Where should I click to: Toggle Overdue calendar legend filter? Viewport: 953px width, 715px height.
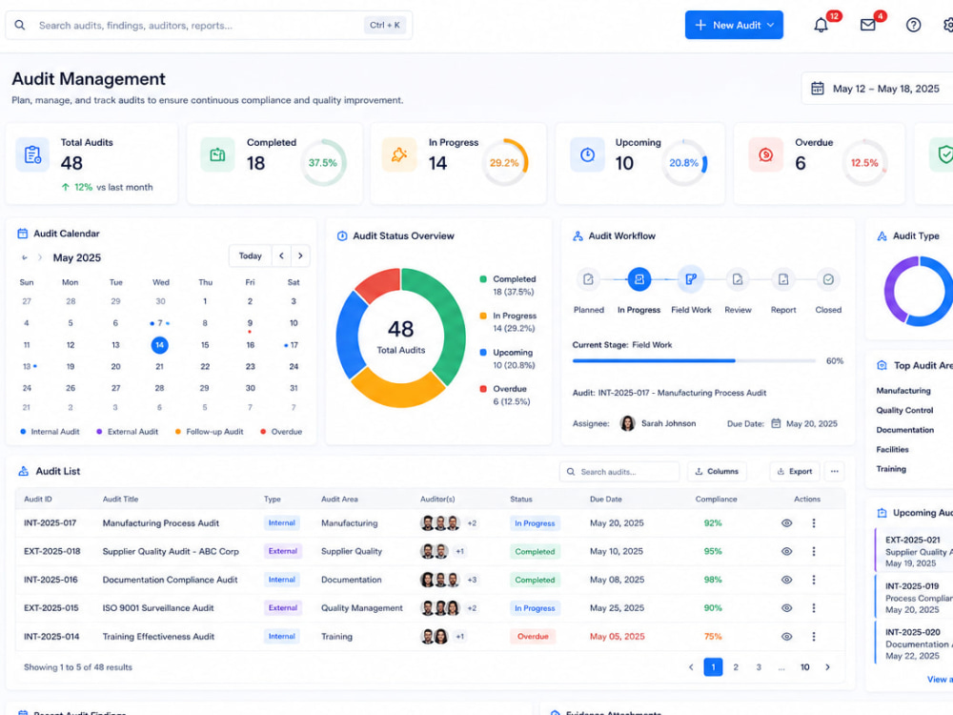[x=281, y=432]
